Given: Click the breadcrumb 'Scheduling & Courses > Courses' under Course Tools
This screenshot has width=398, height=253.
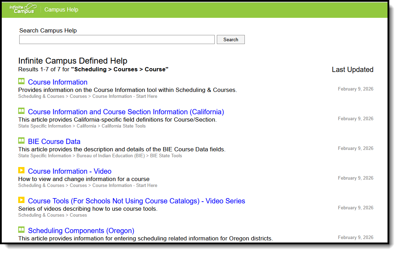Looking at the screenshot, I should pos(52,215).
